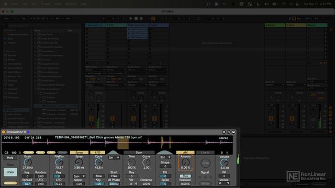Screen dimensions: 335x188
Task: Click the Scan Curve knob
Action: coord(146,162)
